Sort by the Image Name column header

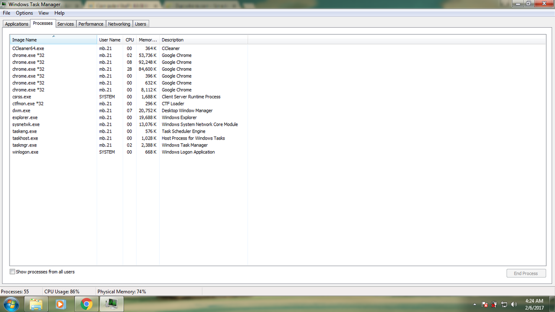click(x=53, y=40)
